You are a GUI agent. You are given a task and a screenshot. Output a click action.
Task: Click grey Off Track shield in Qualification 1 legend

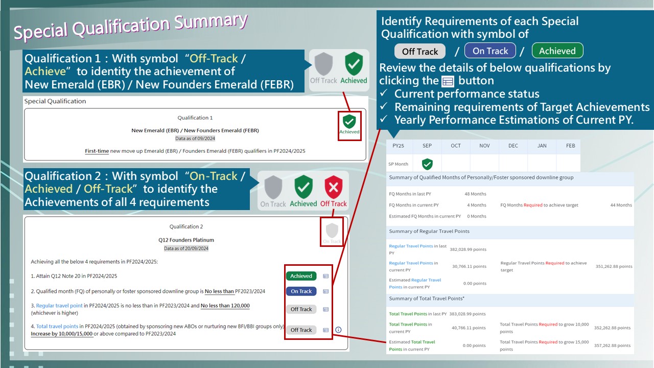coord(323,64)
